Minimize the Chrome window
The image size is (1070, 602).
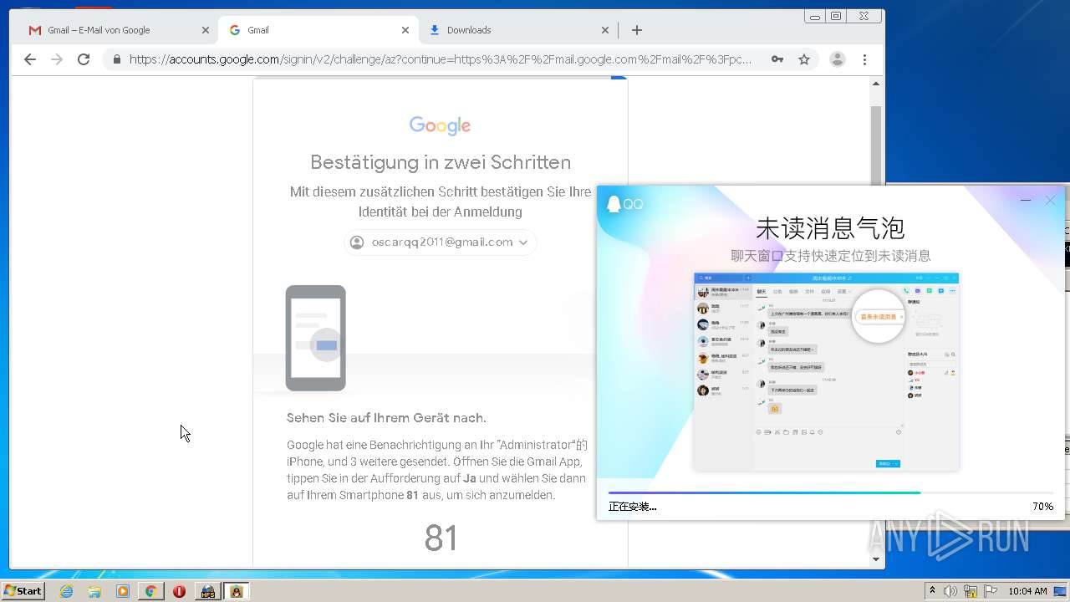(815, 16)
